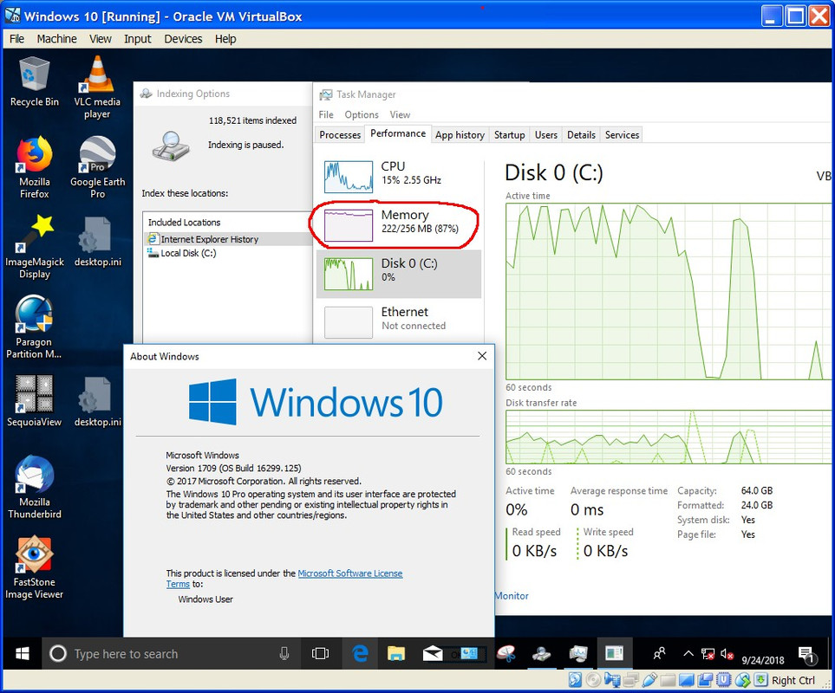Select the Mozilla Thunderbird desktop shortcut
Viewport: 835px width, 693px height.
click(x=35, y=488)
